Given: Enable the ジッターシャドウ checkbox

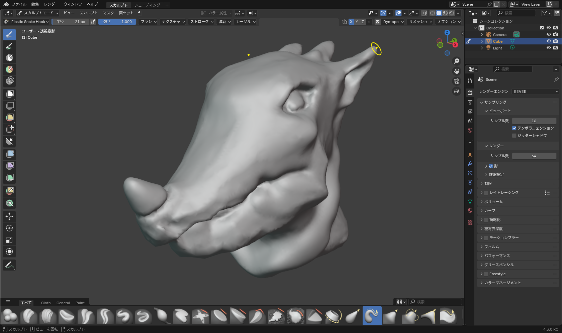Looking at the screenshot, I should pyautogui.click(x=514, y=136).
